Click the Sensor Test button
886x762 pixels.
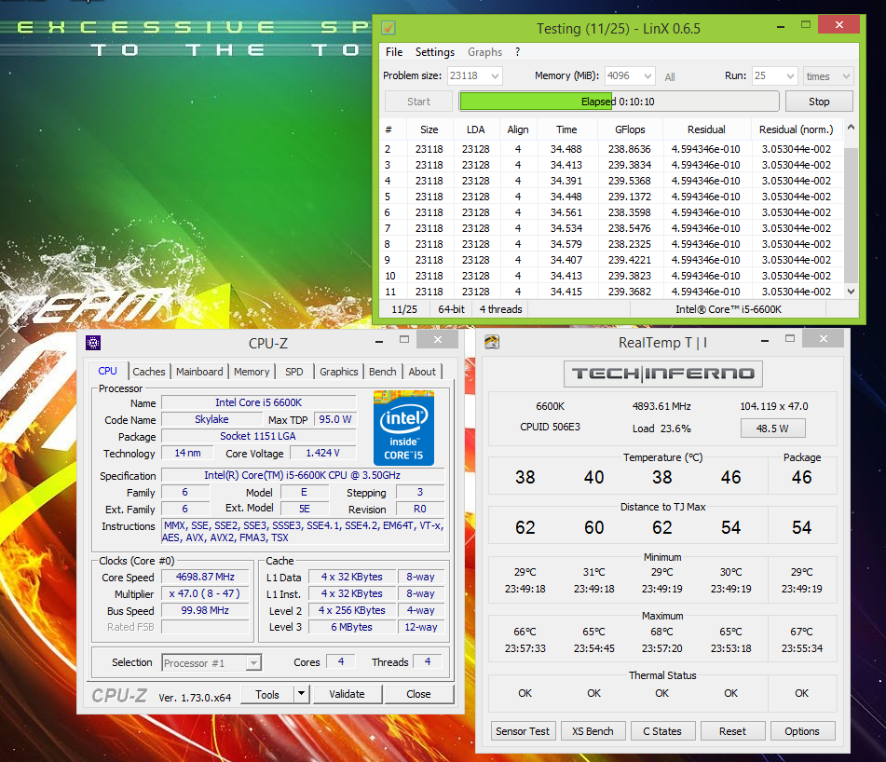tap(523, 731)
